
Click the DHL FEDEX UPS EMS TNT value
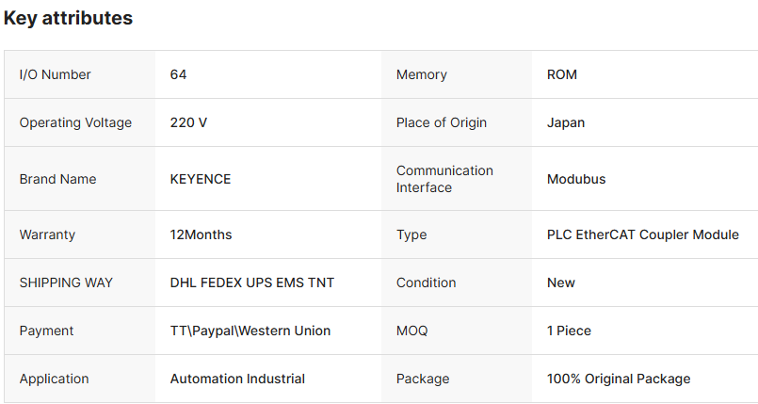coord(251,283)
